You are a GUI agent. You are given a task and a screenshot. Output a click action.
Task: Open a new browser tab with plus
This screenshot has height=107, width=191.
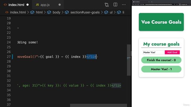point(152,2)
